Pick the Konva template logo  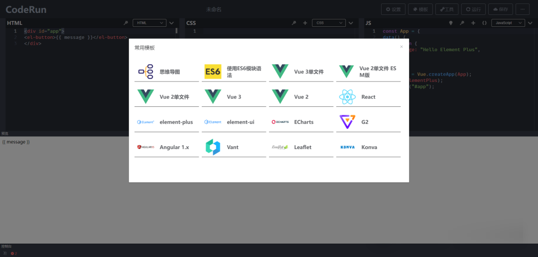[x=347, y=147]
